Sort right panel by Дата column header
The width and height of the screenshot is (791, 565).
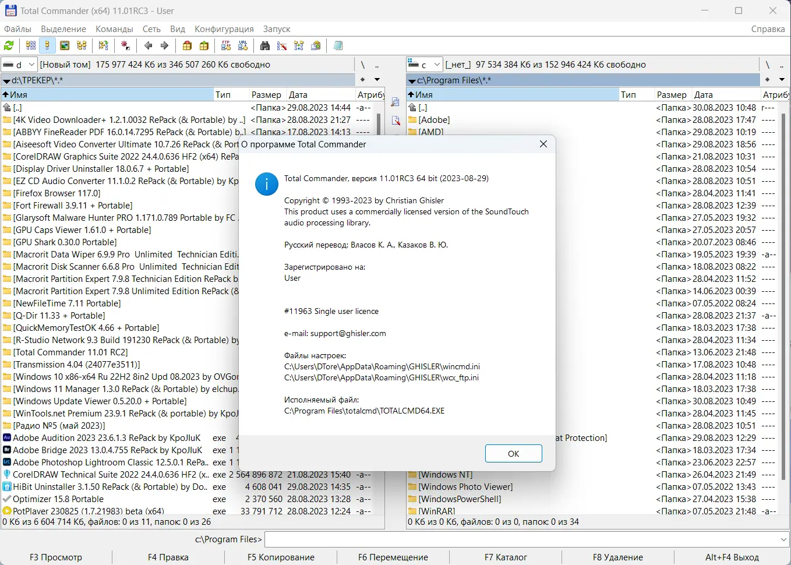(x=726, y=94)
